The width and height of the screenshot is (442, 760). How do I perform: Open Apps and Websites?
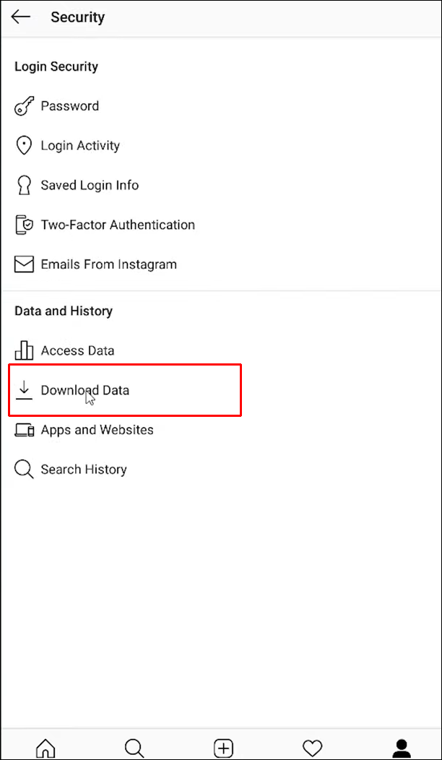(x=97, y=431)
